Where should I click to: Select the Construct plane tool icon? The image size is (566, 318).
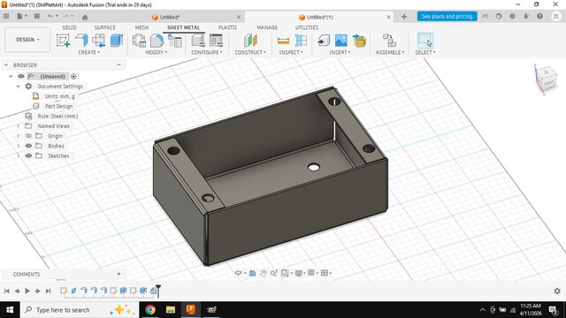pos(250,41)
